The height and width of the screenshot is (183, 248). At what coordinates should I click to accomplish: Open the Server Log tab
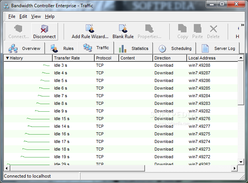pyautogui.click(x=218, y=48)
